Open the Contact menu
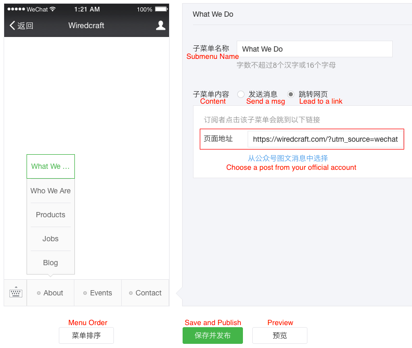412x348 pixels. click(x=145, y=293)
